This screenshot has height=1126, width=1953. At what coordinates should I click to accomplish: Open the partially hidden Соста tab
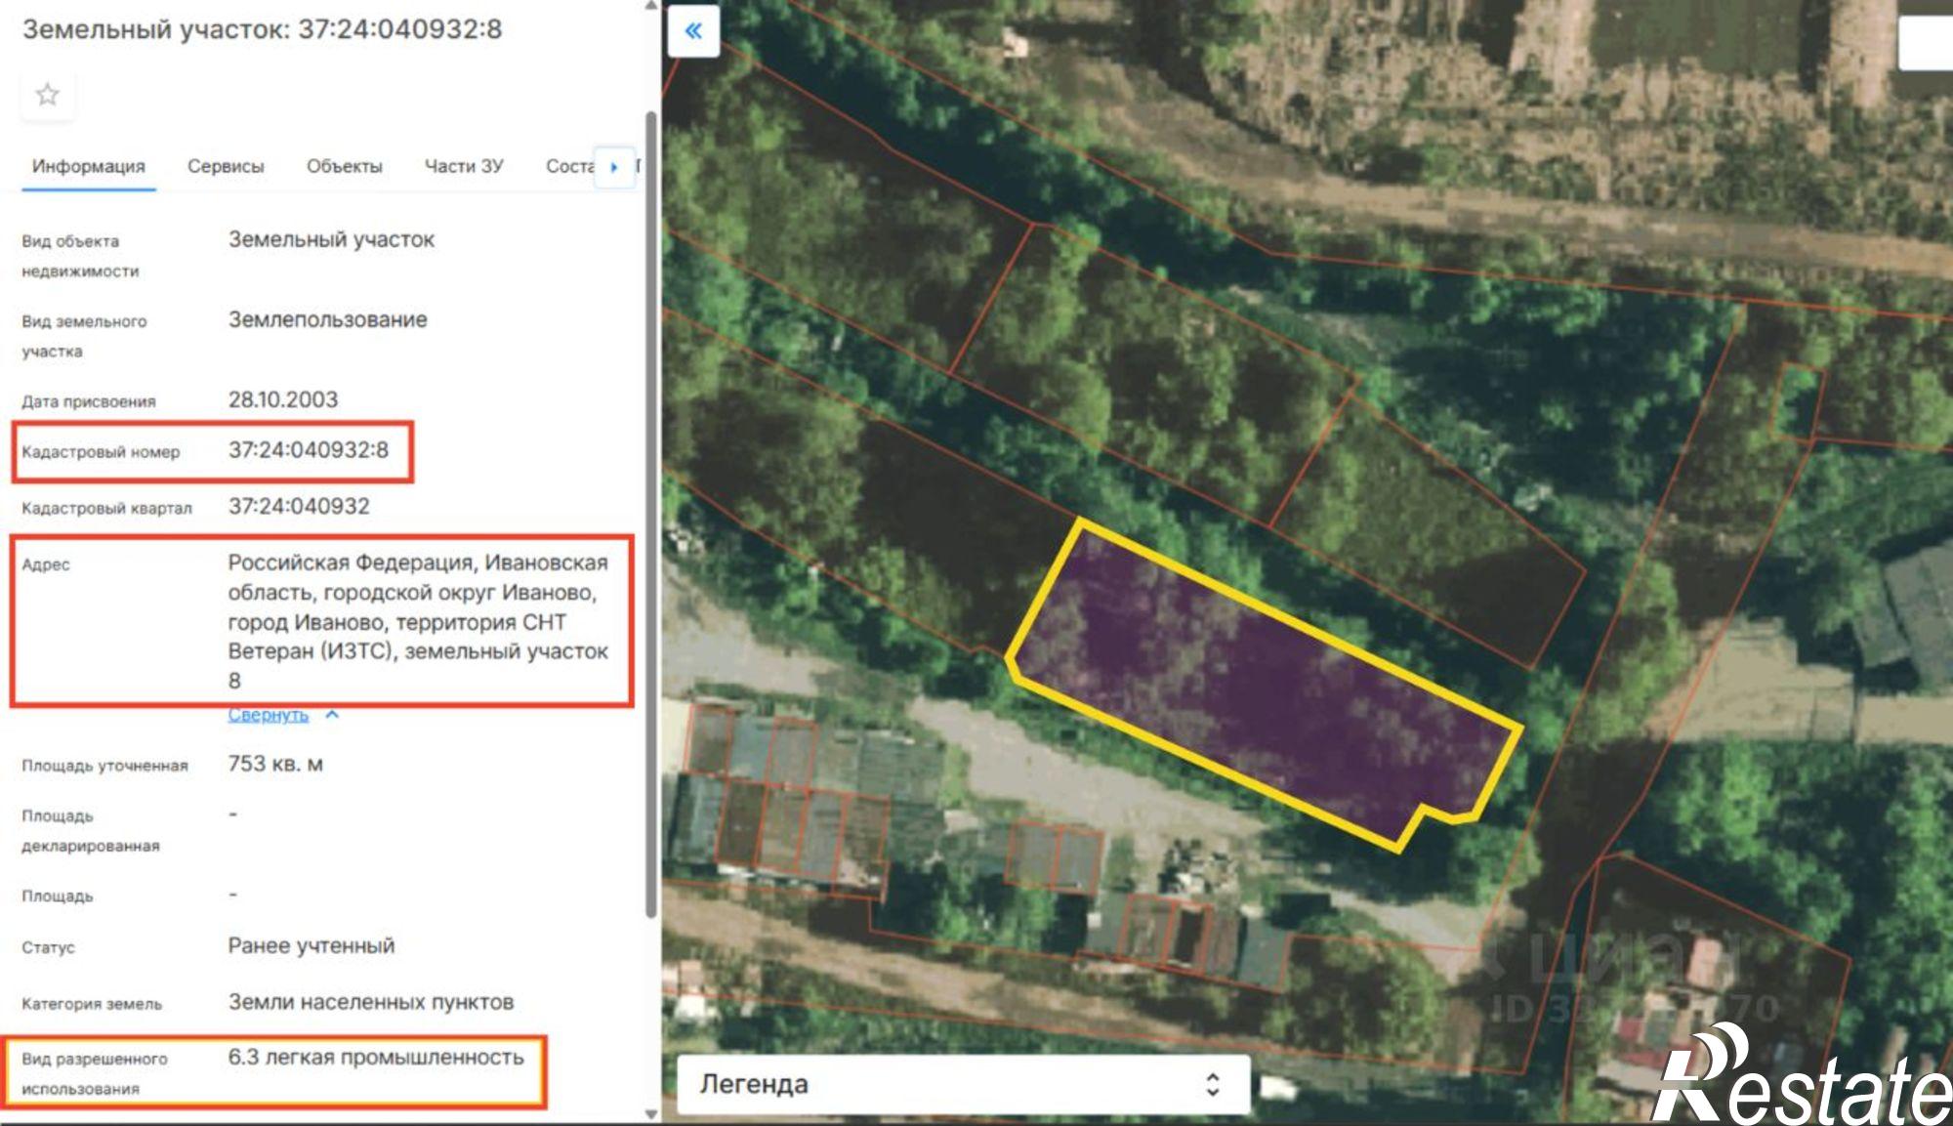coord(570,167)
